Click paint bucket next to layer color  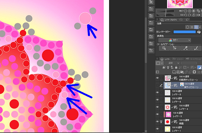[199, 32]
